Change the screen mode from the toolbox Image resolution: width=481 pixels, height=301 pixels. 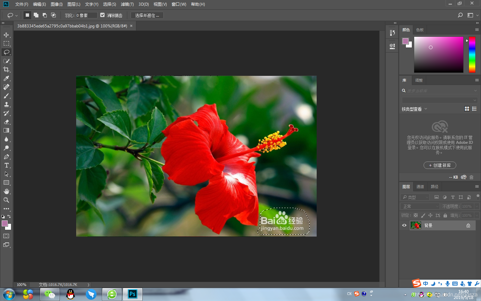6,245
